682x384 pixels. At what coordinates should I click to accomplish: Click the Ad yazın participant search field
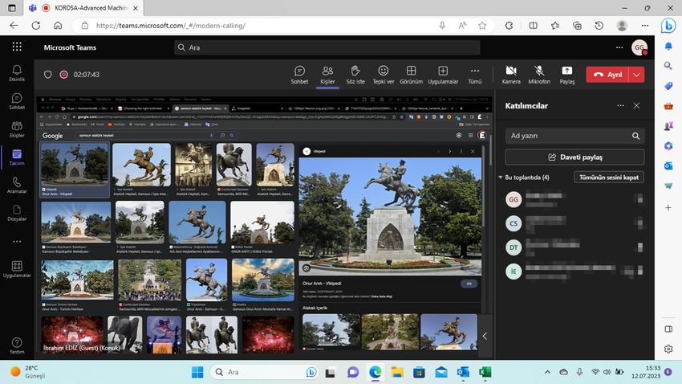pos(574,136)
